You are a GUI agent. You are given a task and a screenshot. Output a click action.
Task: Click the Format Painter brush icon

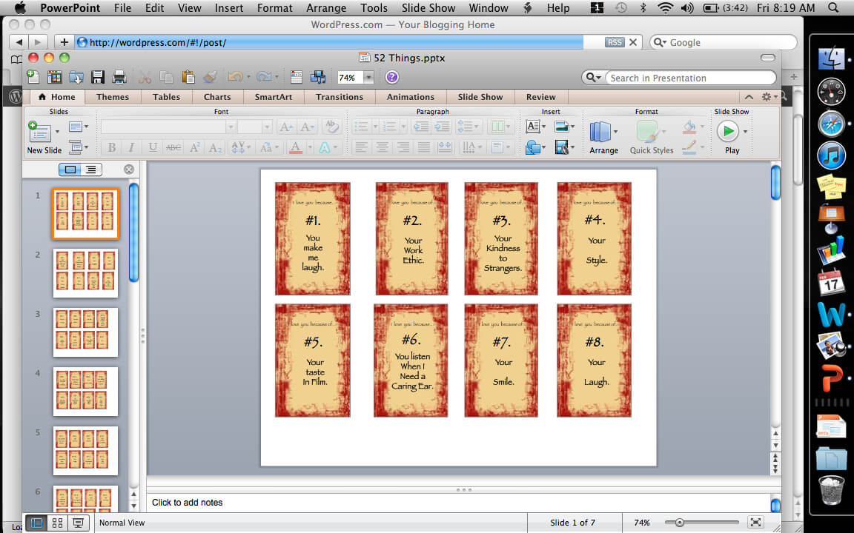point(210,77)
